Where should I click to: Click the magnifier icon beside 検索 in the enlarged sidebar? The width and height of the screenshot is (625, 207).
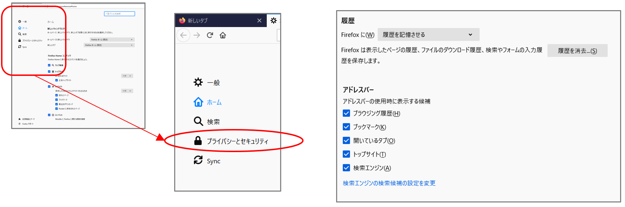[198, 121]
